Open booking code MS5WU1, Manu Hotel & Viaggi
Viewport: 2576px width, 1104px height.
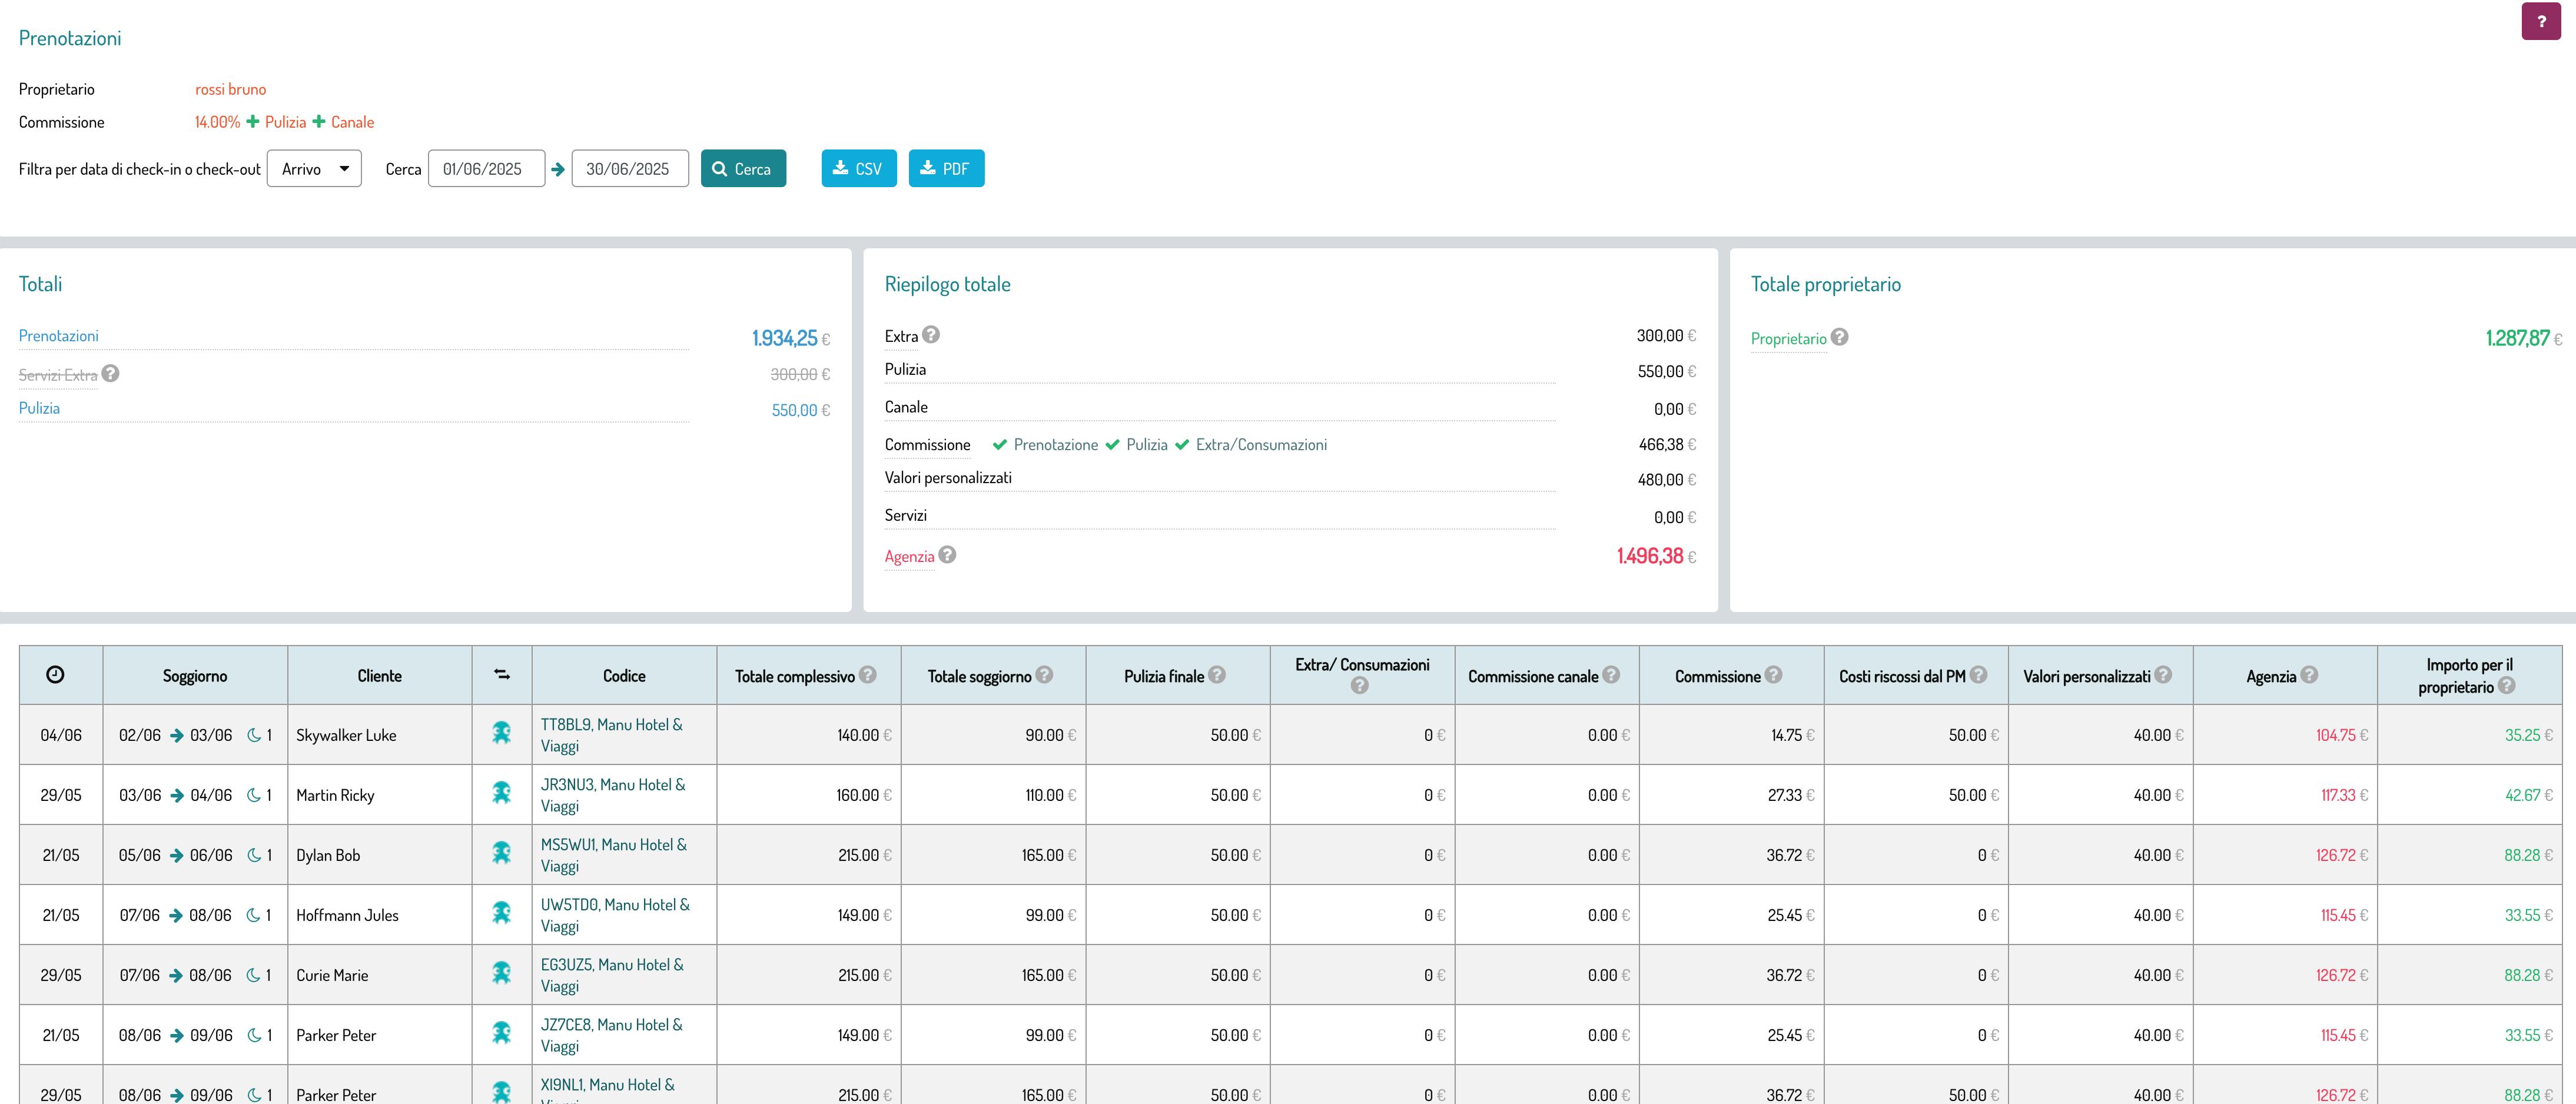(614, 855)
